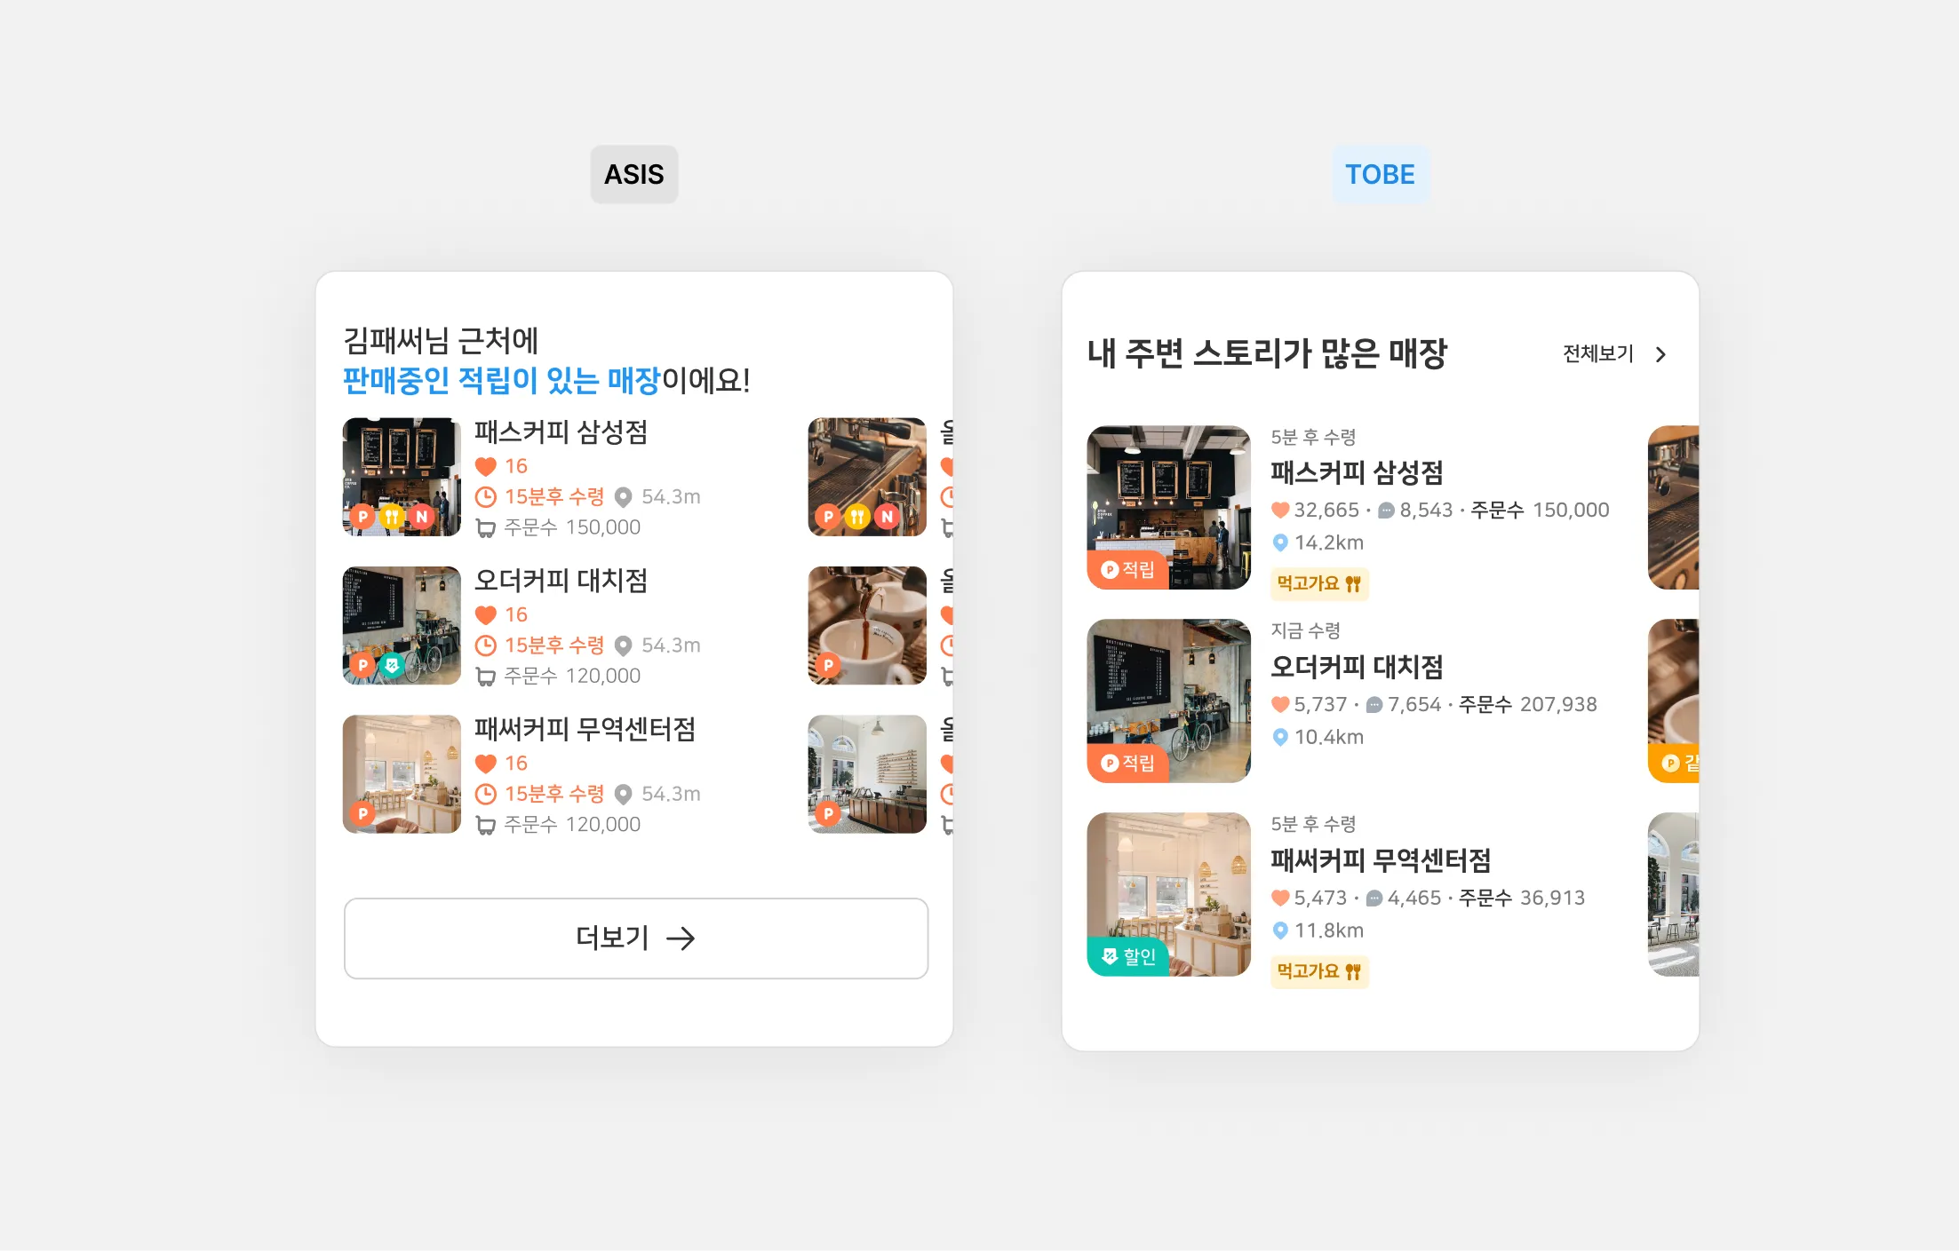Click the 먹고가요 tag under 패써커피 무역센터점
This screenshot has height=1251, width=1959.
pos(1318,971)
